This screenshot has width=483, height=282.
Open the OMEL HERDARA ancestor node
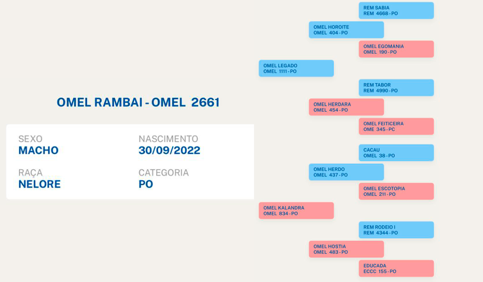point(346,107)
